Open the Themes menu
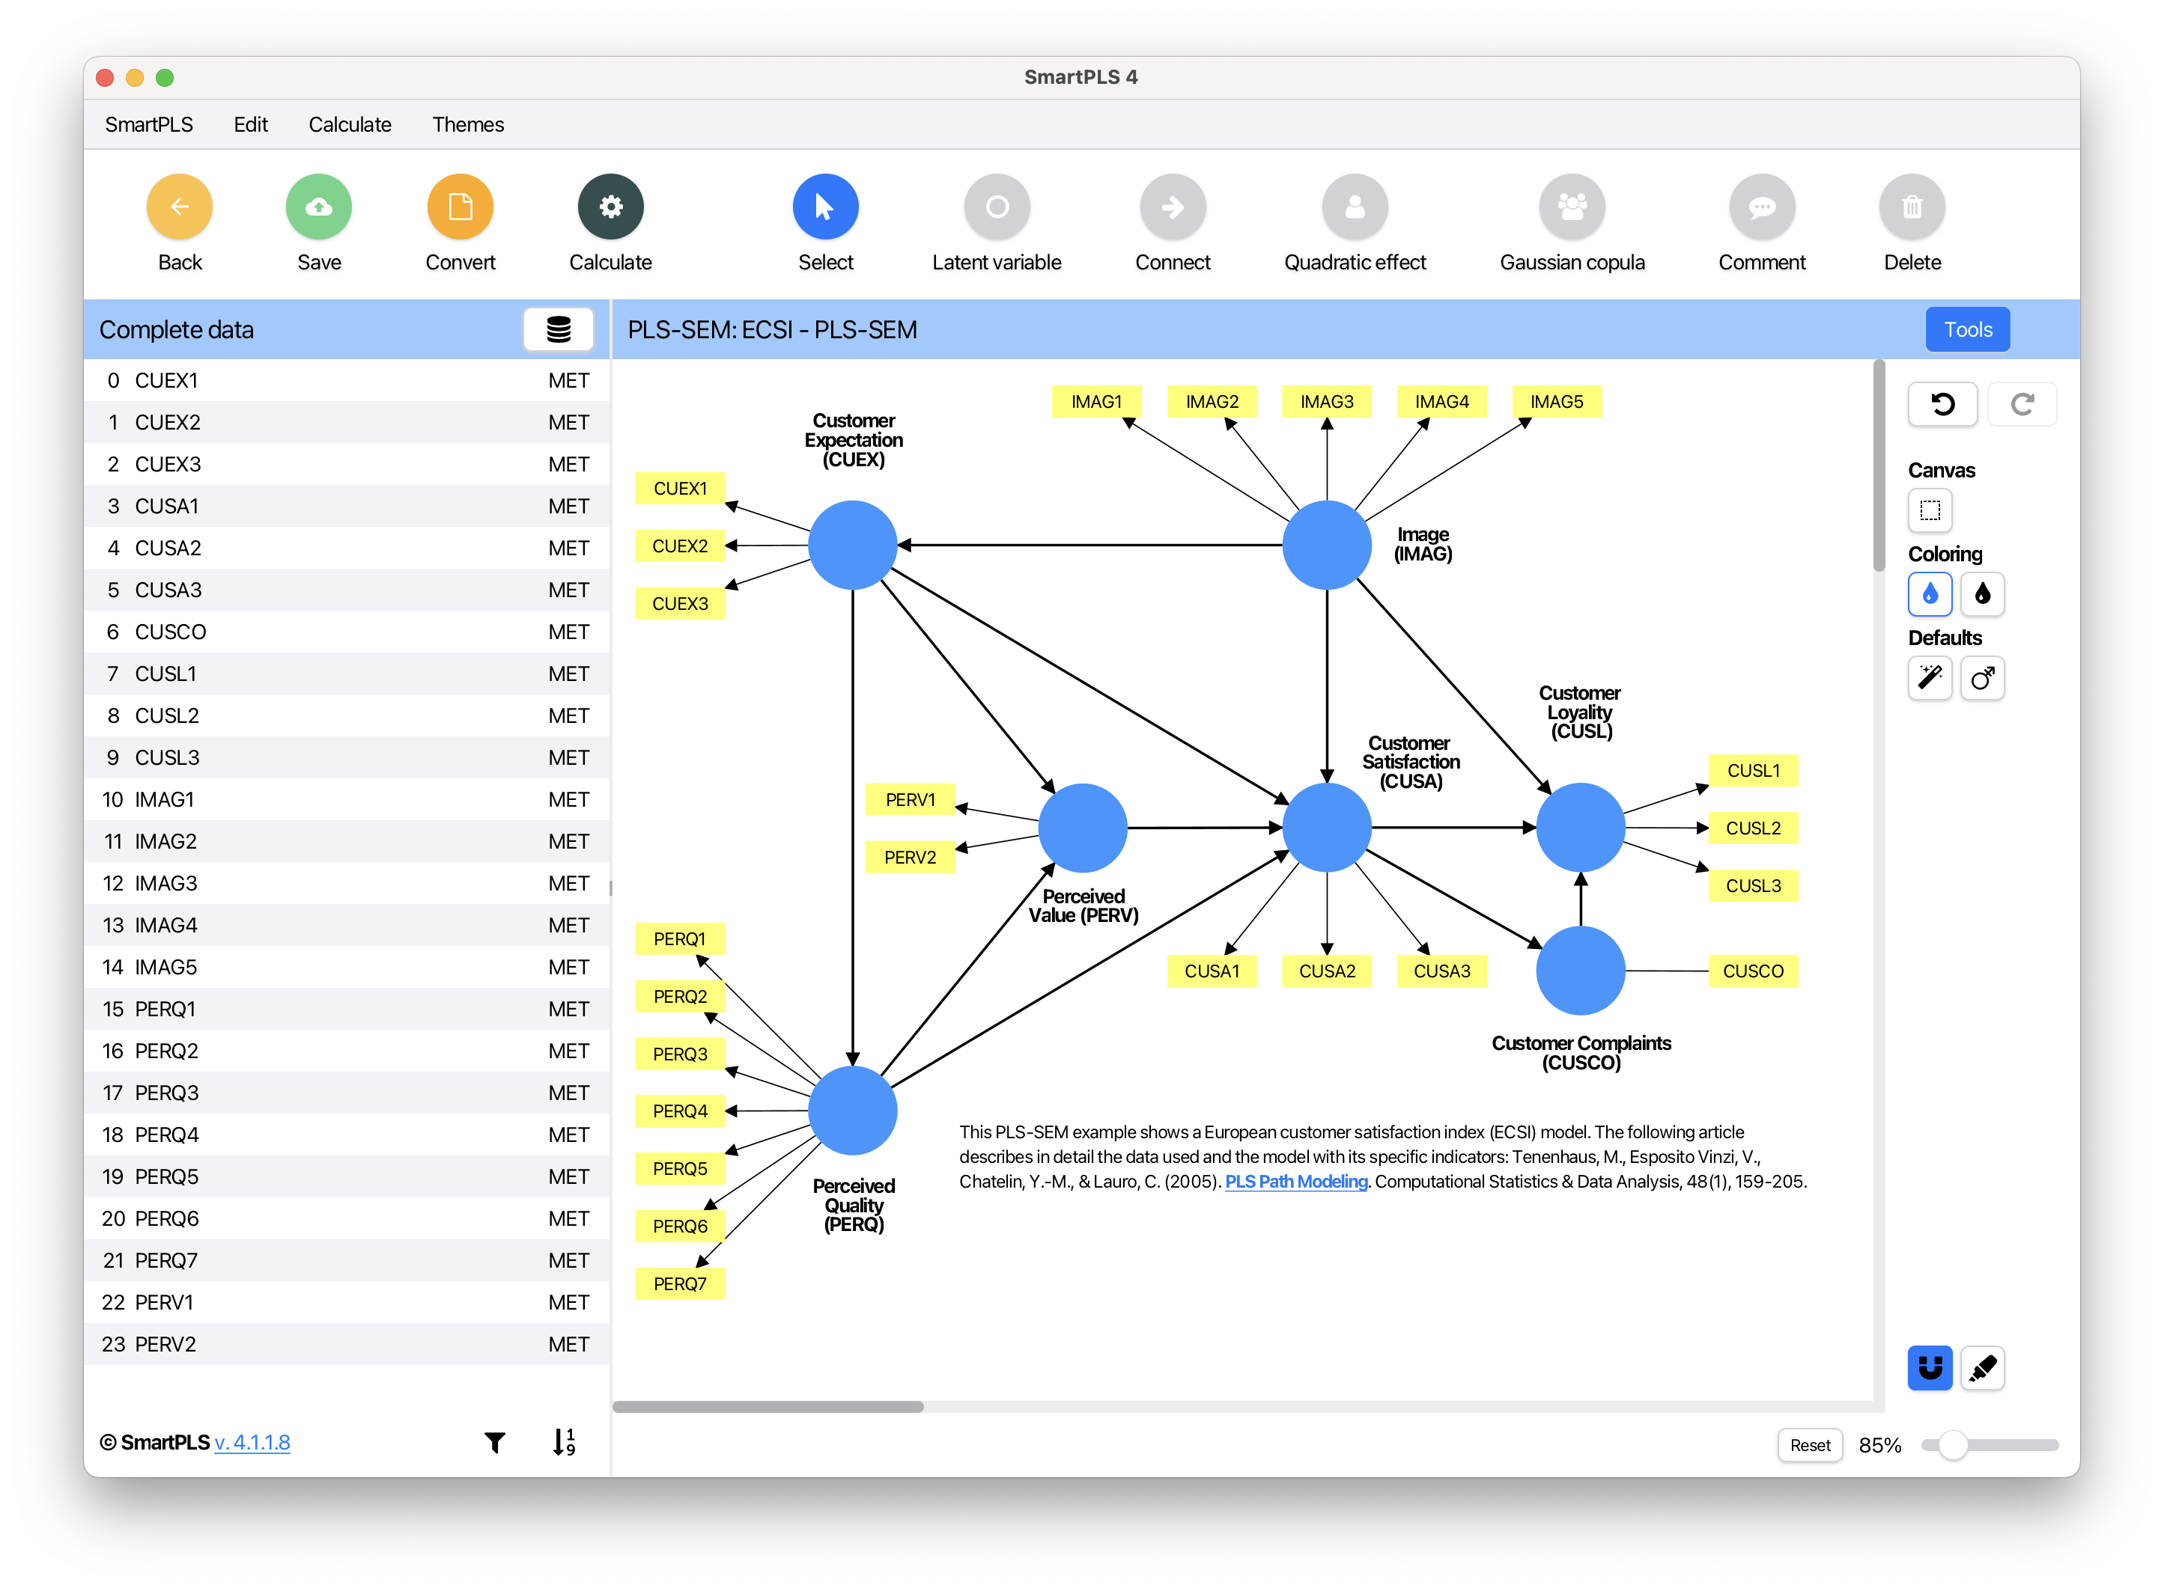 (467, 125)
